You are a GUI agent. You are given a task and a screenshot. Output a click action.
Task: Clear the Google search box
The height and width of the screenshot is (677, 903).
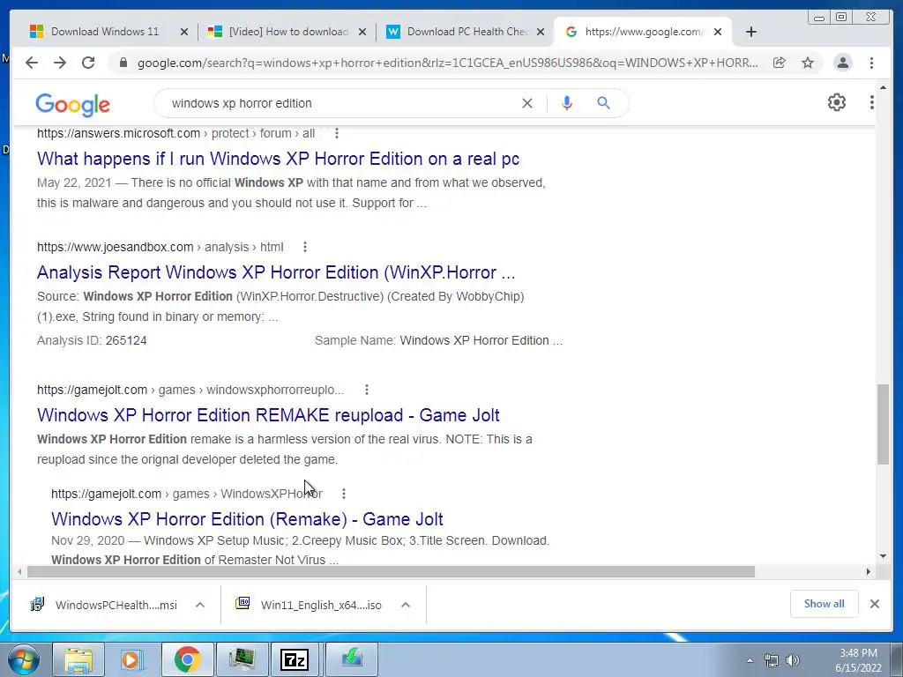[x=527, y=103]
